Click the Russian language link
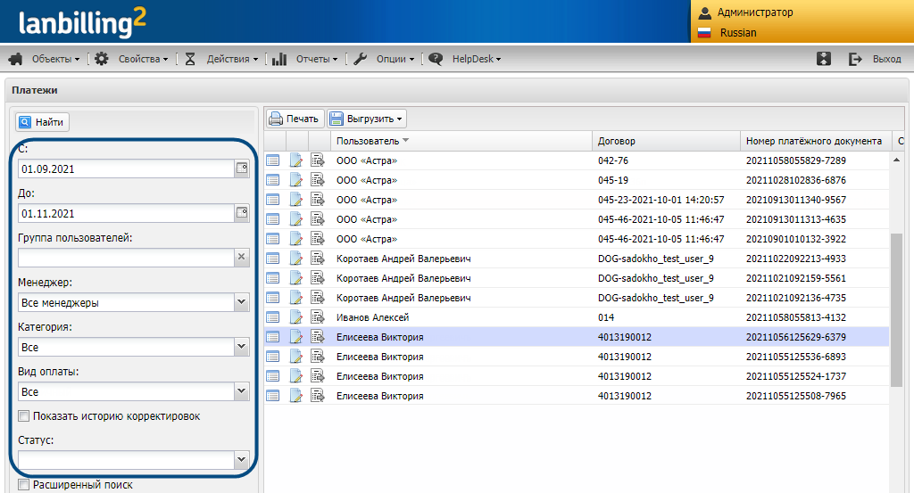 point(738,33)
